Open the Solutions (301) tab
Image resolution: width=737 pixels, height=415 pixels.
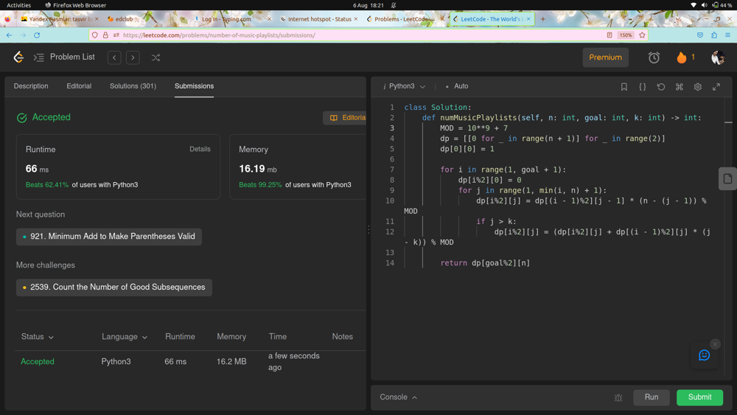pyautogui.click(x=133, y=86)
